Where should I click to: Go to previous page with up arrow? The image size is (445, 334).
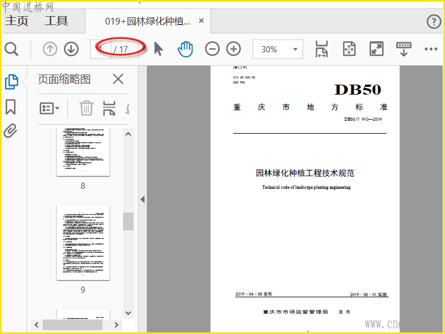50,49
